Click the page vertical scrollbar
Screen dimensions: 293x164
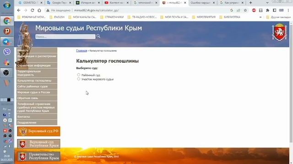coord(291,84)
